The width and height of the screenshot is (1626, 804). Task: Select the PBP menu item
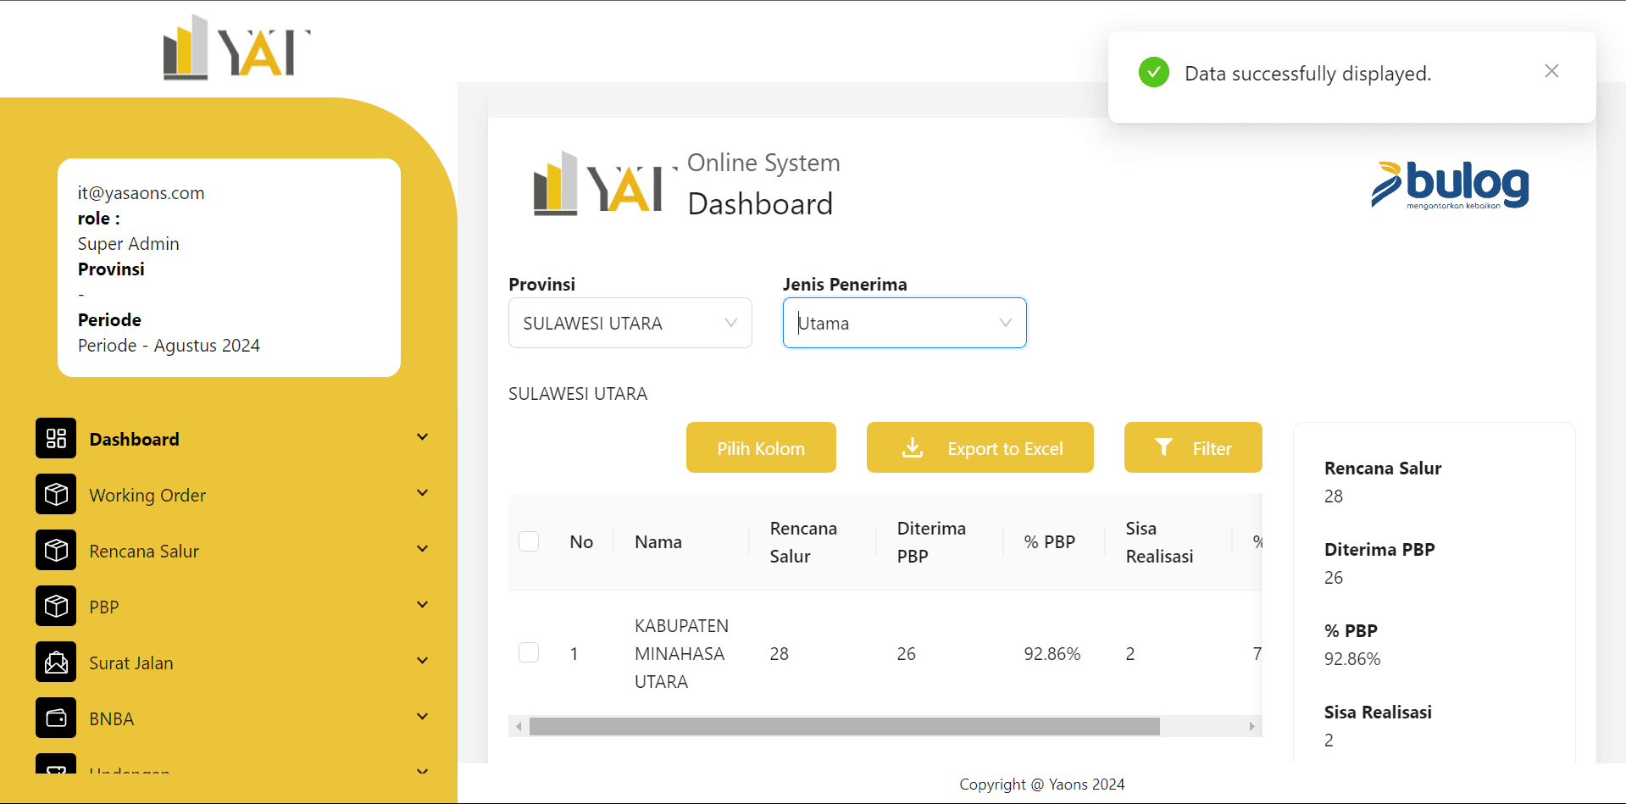[104, 607]
